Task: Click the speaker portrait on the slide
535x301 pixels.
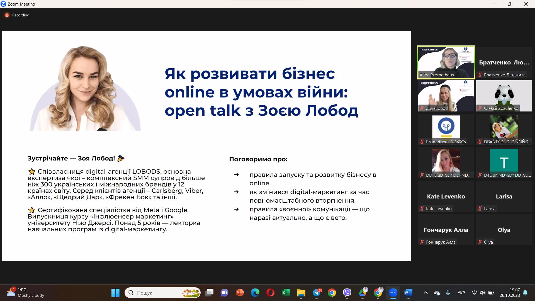Action: (85, 88)
